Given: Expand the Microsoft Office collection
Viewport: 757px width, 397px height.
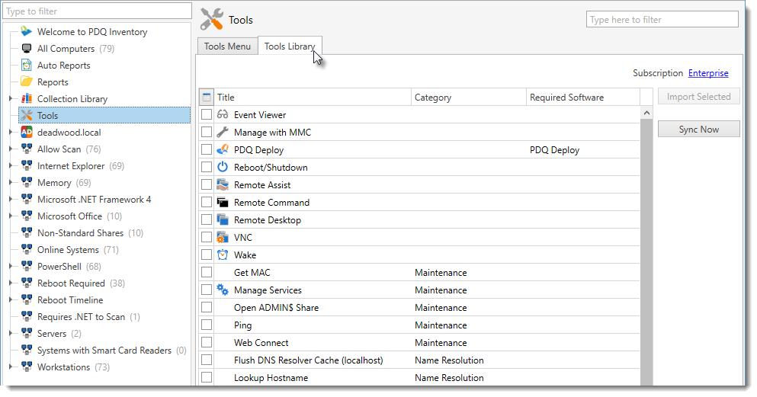Looking at the screenshot, I should tap(11, 216).
